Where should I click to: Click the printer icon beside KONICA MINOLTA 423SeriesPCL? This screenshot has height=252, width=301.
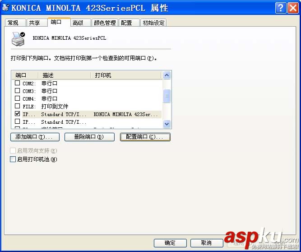tap(18, 39)
